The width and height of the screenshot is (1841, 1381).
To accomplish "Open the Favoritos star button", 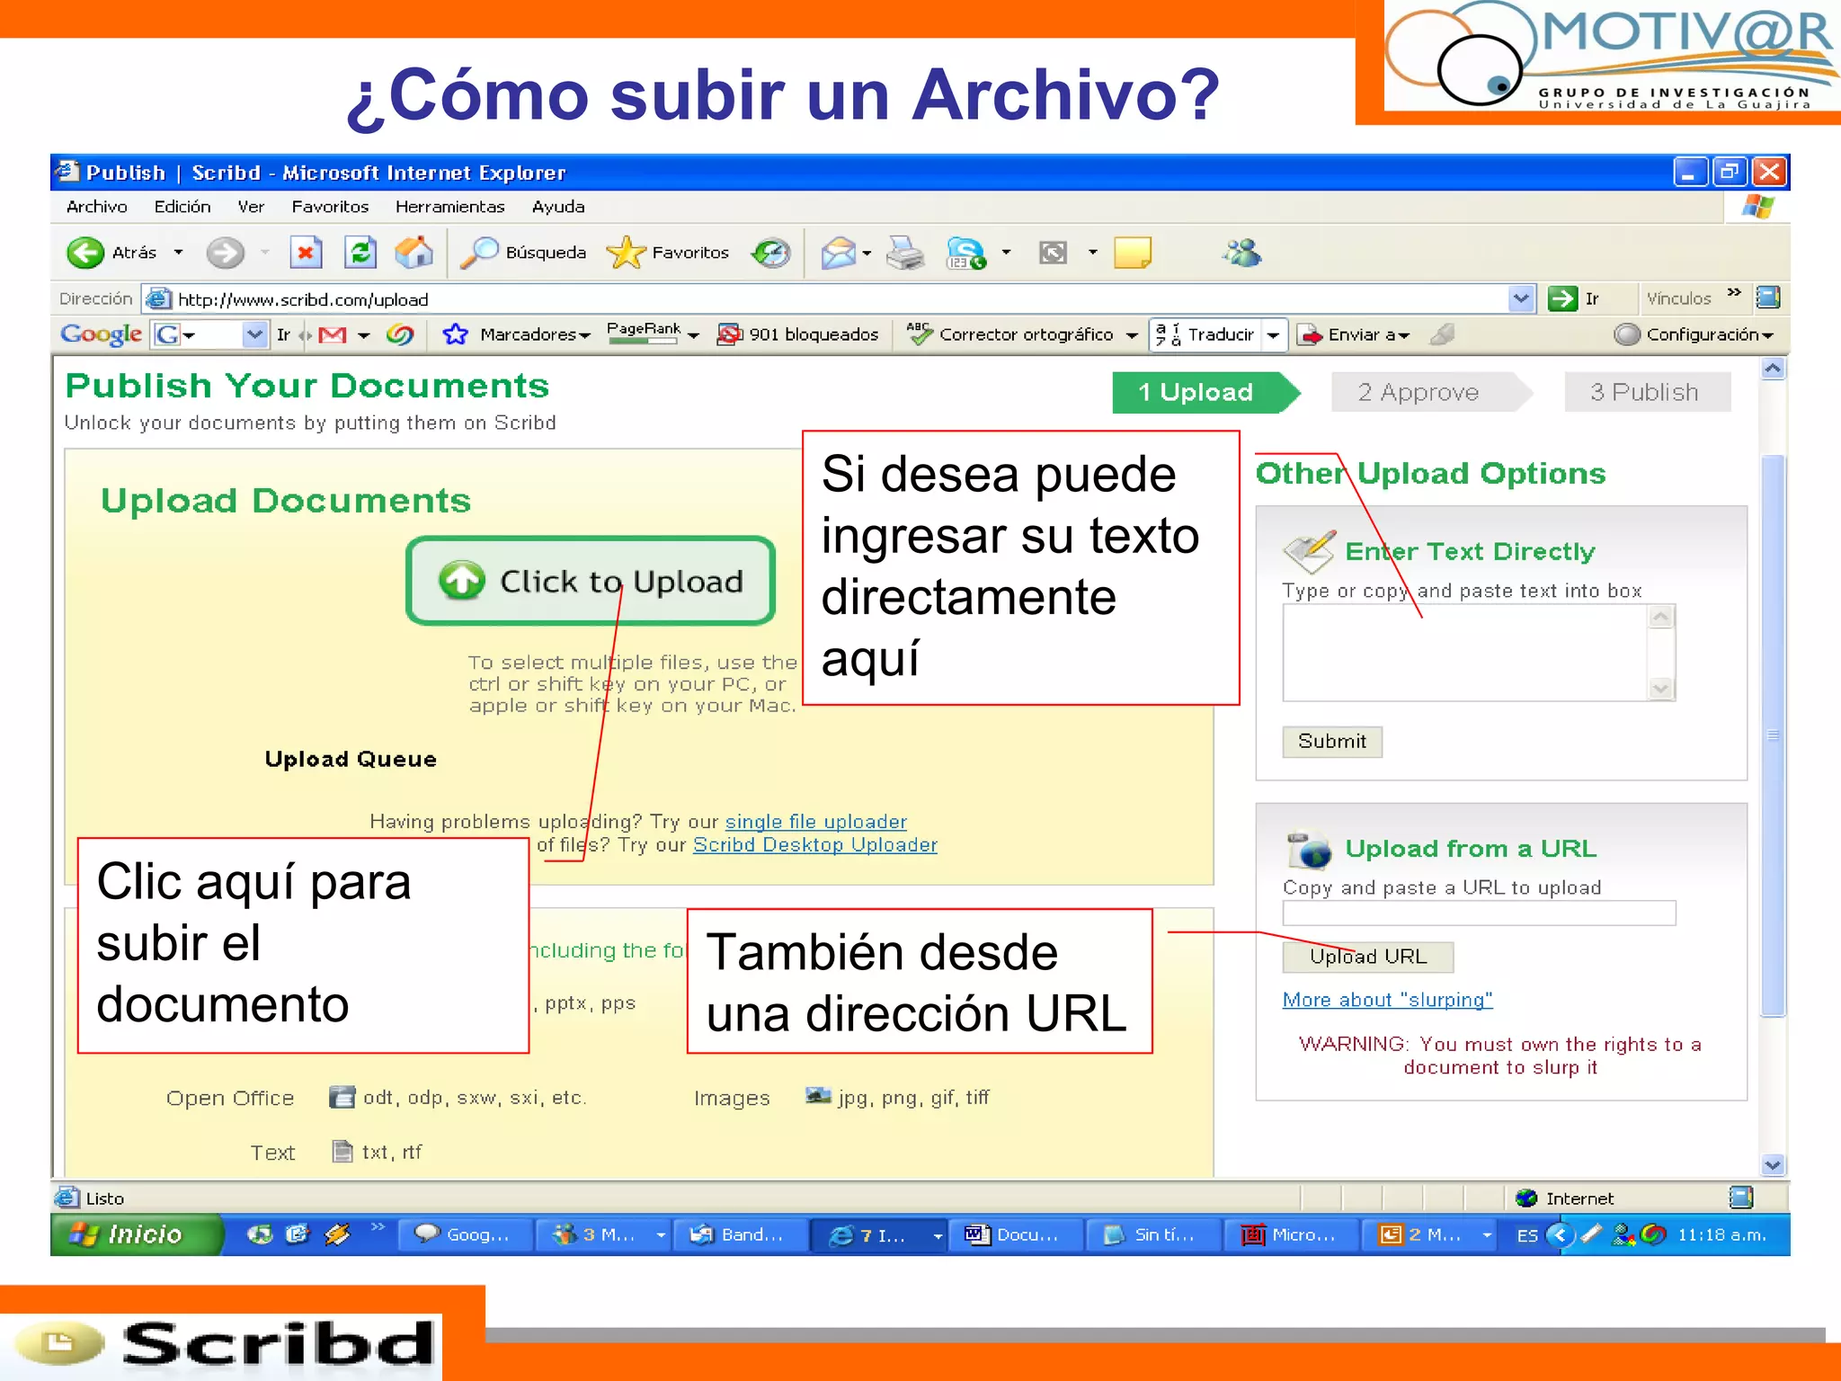I will pyautogui.click(x=668, y=253).
